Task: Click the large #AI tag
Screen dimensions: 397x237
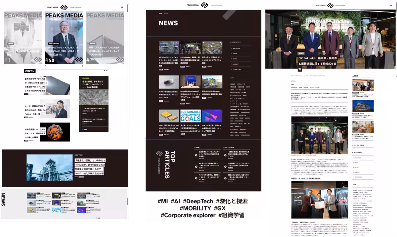Action: (x=176, y=201)
